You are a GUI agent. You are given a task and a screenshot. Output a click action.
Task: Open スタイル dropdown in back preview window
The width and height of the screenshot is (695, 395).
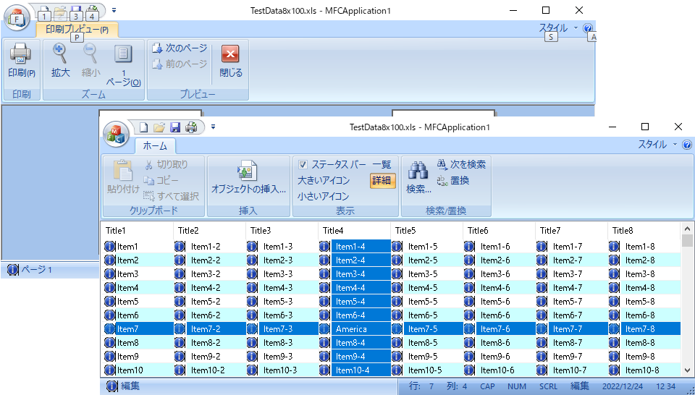pyautogui.click(x=558, y=28)
